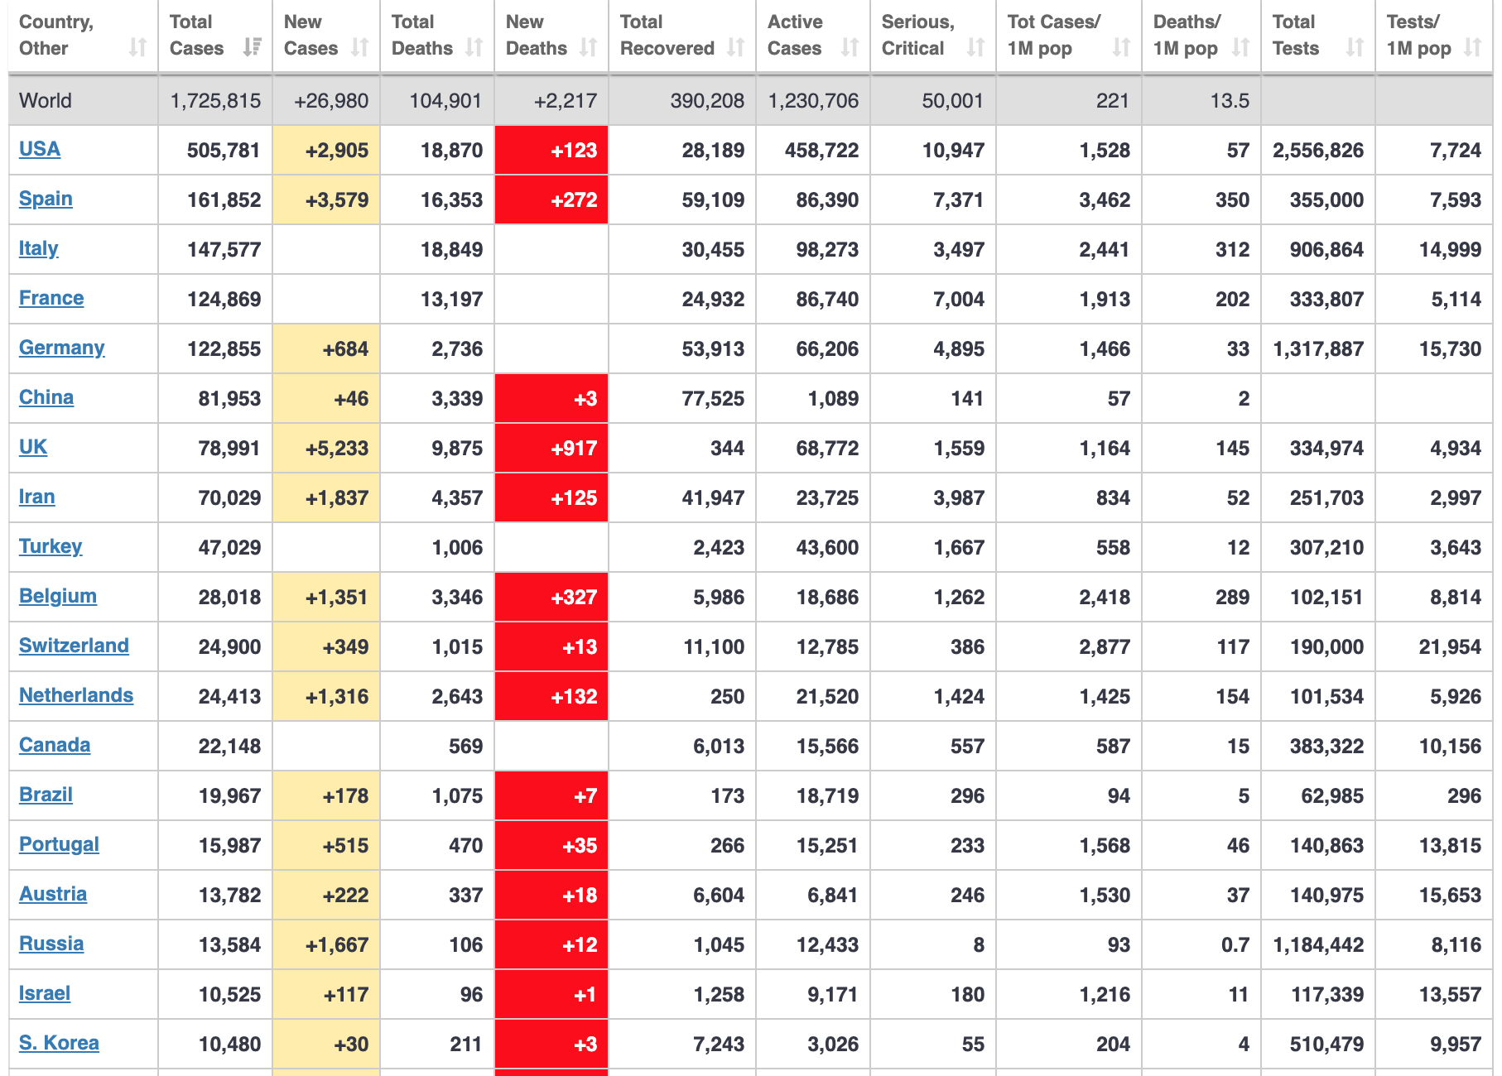This screenshot has width=1502, height=1076.
Task: Select Switzerland tests per million 21,954
Action: click(1450, 647)
